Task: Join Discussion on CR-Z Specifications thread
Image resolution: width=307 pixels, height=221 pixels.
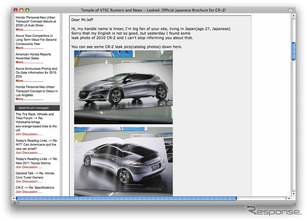Action: (x=29, y=192)
